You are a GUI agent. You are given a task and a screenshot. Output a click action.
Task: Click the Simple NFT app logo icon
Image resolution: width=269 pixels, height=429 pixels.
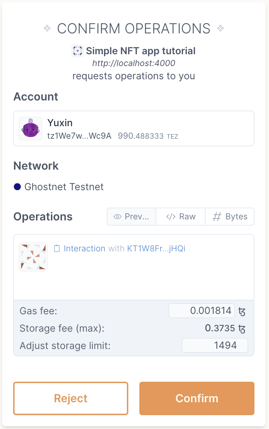pos(78,51)
